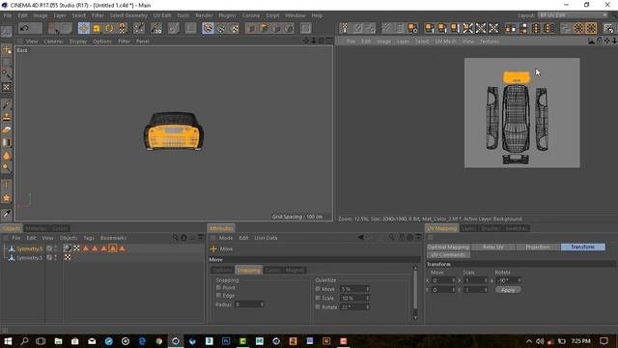This screenshot has height=348, width=618.
Task: Open the Layout dropdown at top right
Action: (x=573, y=15)
